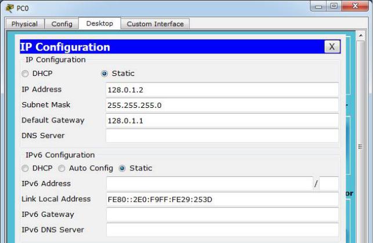Image resolution: width=373 pixels, height=243 pixels.
Task: Choose the IPv6 Auto Config option
Action: pos(61,168)
